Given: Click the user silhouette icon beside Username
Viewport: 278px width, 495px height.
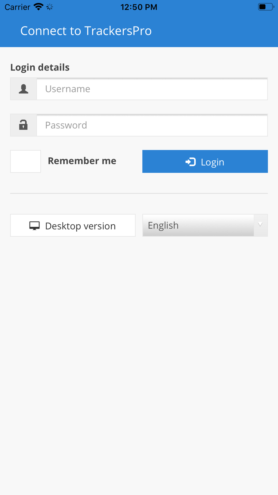Looking at the screenshot, I should 24,89.
